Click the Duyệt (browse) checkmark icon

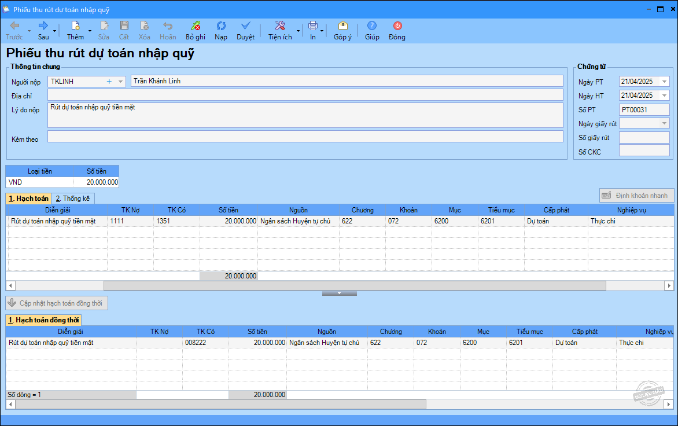pos(245,26)
